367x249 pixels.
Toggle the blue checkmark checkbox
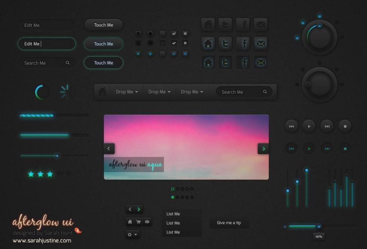point(174,53)
